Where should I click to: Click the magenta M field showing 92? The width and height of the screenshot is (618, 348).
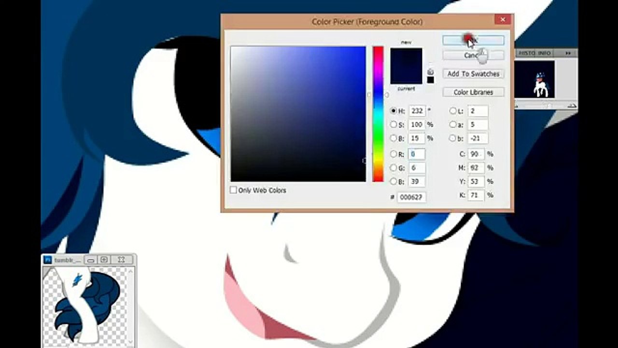476,168
